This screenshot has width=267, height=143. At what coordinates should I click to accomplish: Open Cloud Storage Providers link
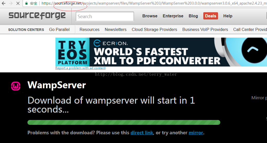[154, 29]
